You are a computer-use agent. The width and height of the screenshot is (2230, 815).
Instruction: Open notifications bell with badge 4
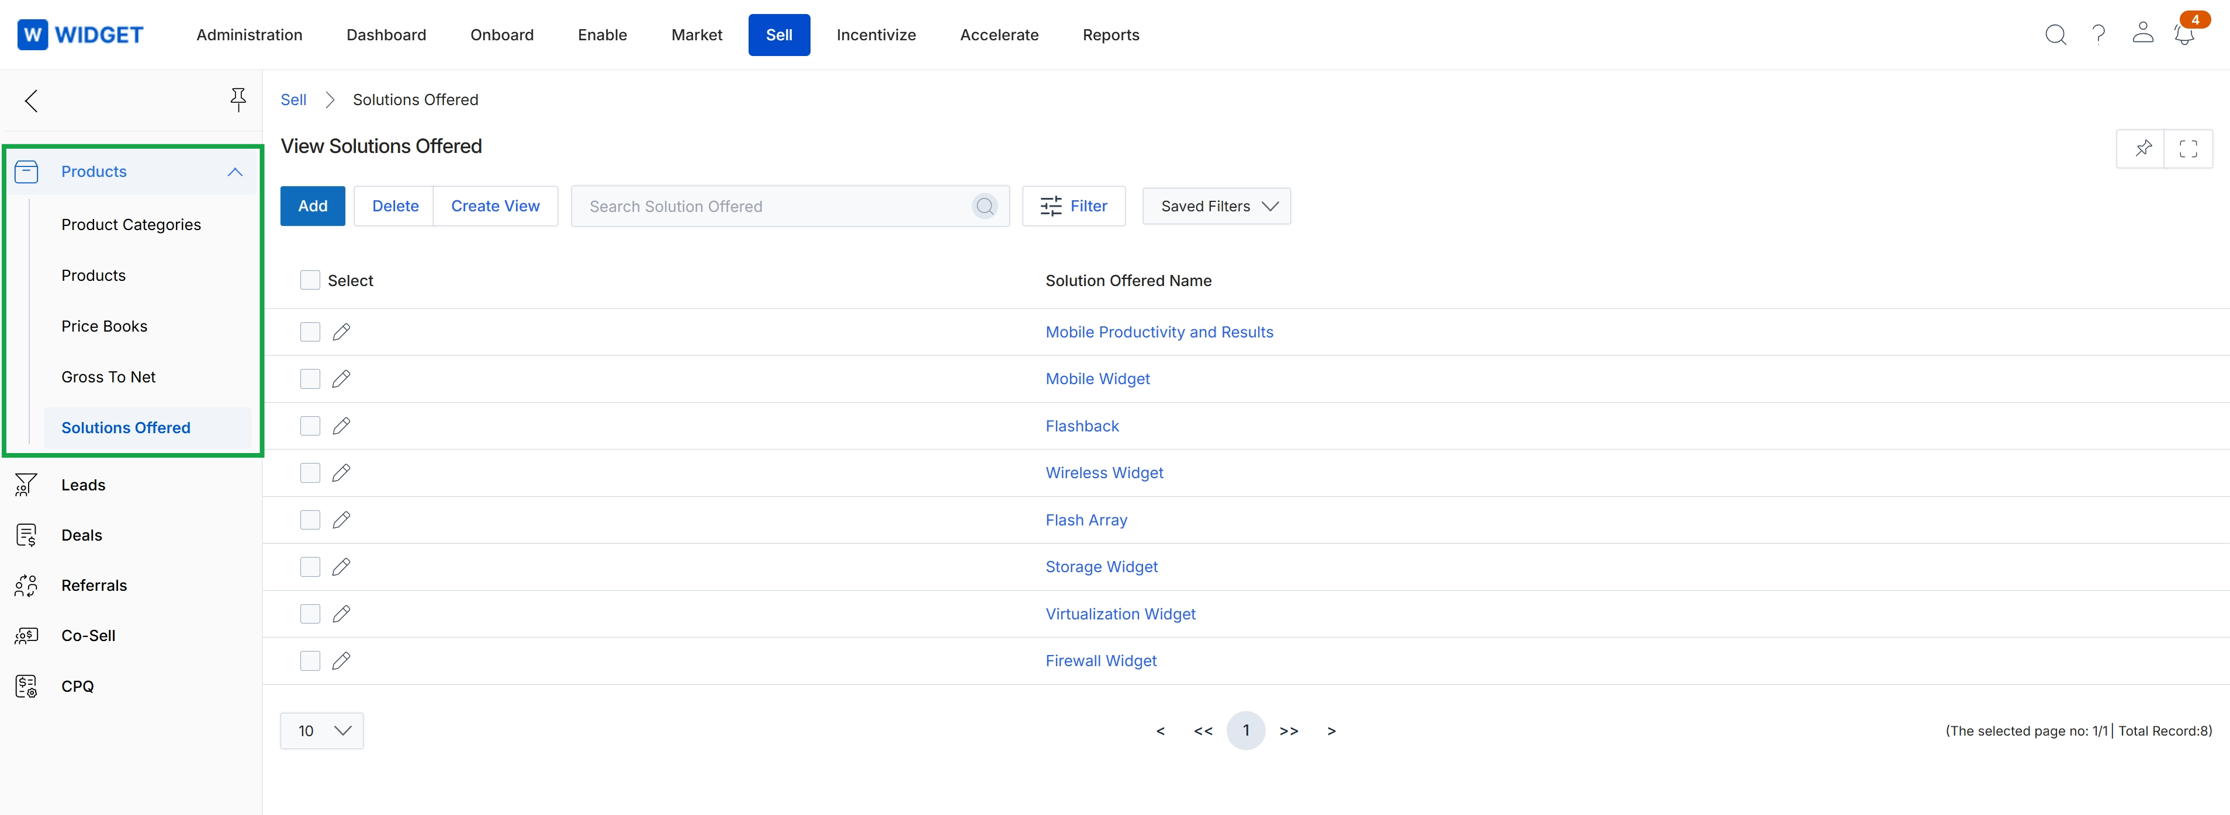pyautogui.click(x=2184, y=34)
